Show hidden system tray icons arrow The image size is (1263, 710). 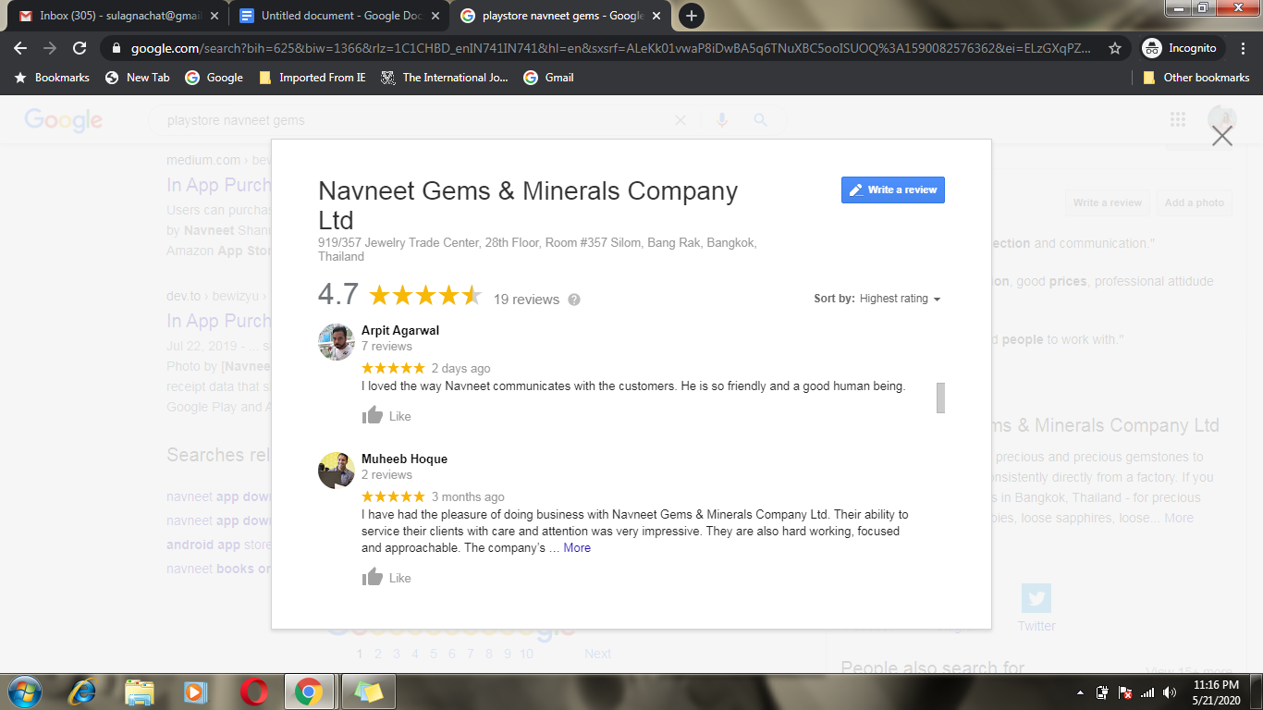click(x=1080, y=692)
